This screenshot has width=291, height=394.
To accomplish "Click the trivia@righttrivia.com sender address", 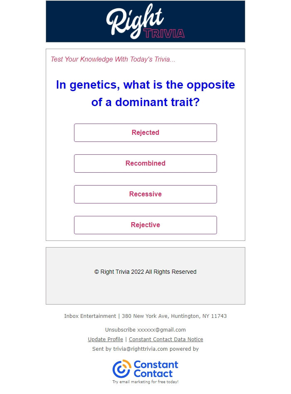I will 141,349.
